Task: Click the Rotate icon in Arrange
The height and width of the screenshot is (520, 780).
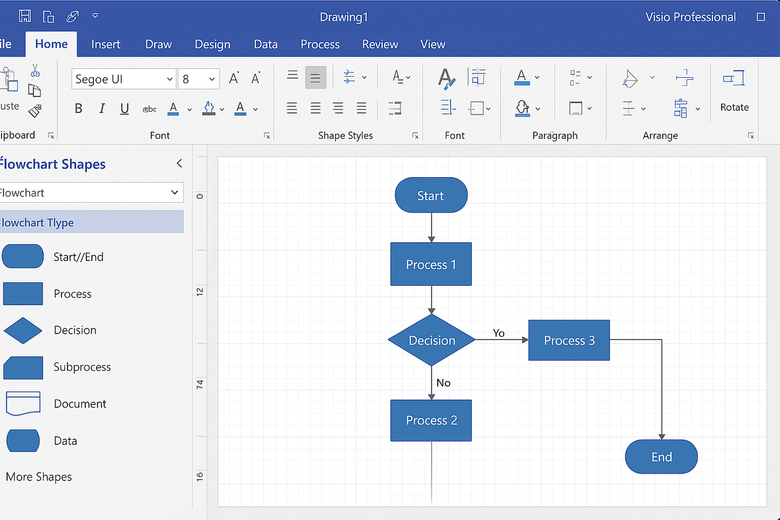Action: coord(734,79)
